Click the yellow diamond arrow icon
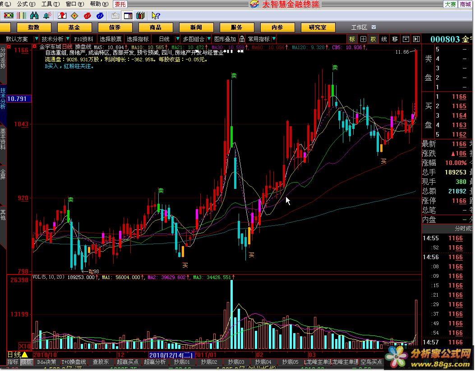The width and height of the screenshot is (475, 371). pos(74,15)
